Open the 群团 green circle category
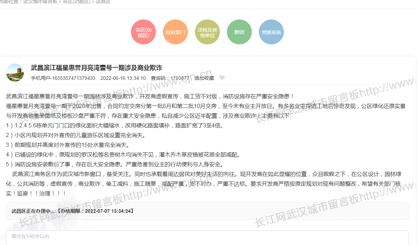Image resolution: width=418 pixels, height=245 pixels. point(239,32)
